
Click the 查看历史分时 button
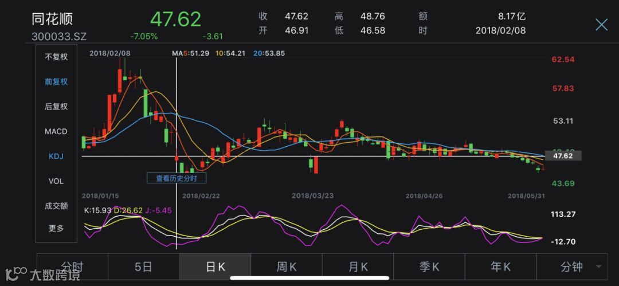pyautogui.click(x=176, y=179)
